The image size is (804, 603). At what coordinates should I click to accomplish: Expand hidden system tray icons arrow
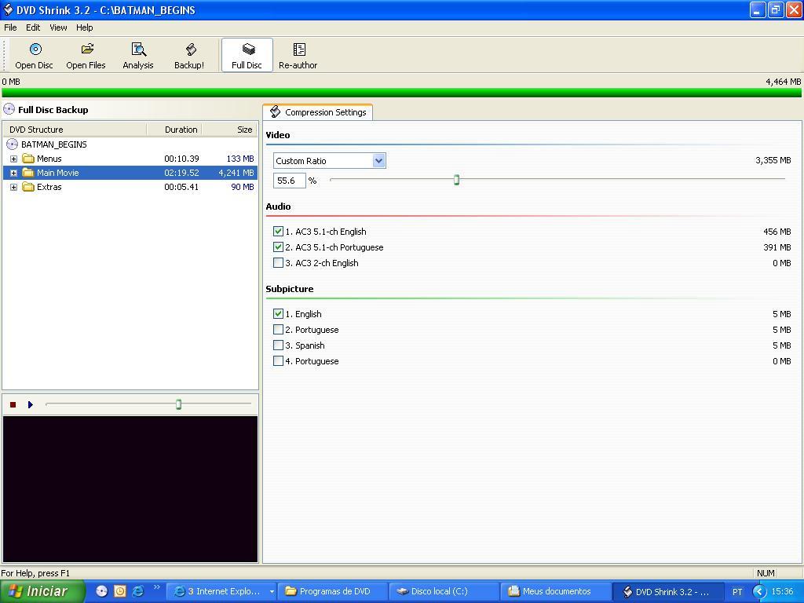tap(759, 592)
